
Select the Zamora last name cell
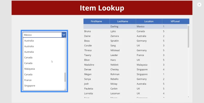114,36
